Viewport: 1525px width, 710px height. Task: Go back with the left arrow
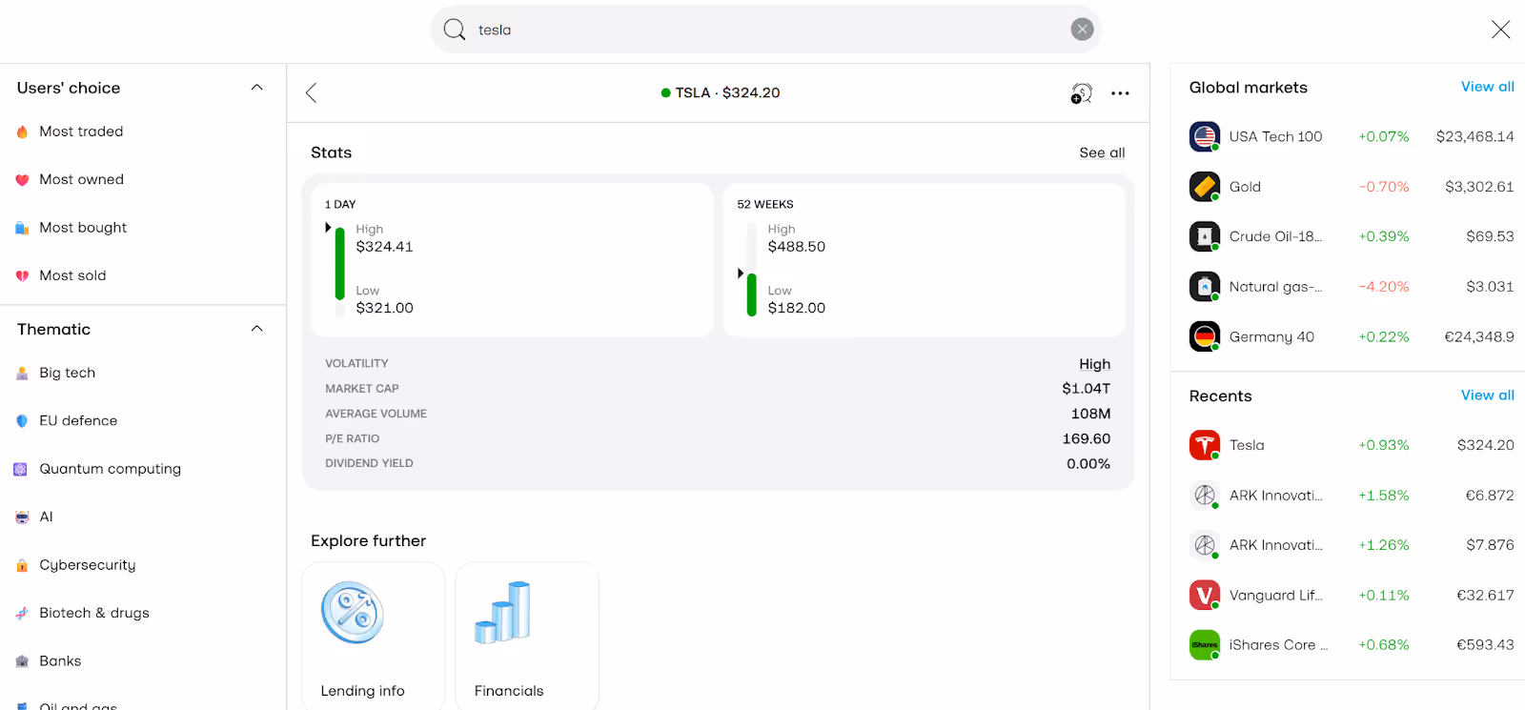[x=311, y=92]
